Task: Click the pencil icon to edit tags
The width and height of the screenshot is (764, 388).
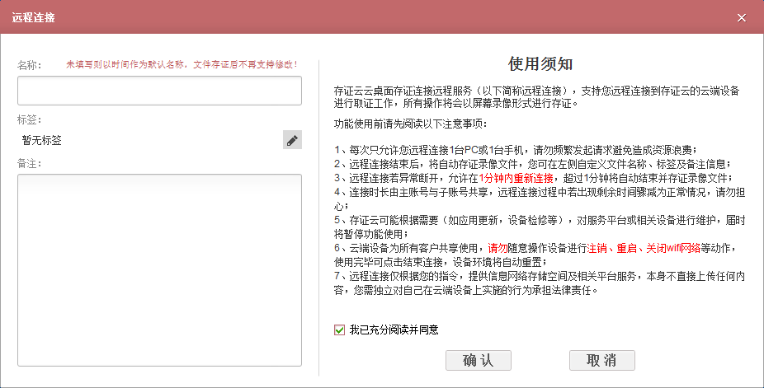Action: click(292, 140)
